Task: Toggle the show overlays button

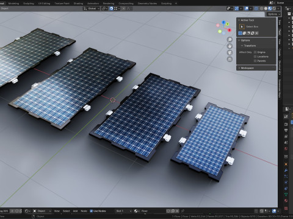Action: [247, 9]
